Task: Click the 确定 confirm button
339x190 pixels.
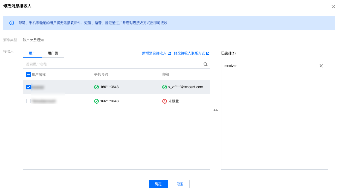Action: [x=158, y=184]
